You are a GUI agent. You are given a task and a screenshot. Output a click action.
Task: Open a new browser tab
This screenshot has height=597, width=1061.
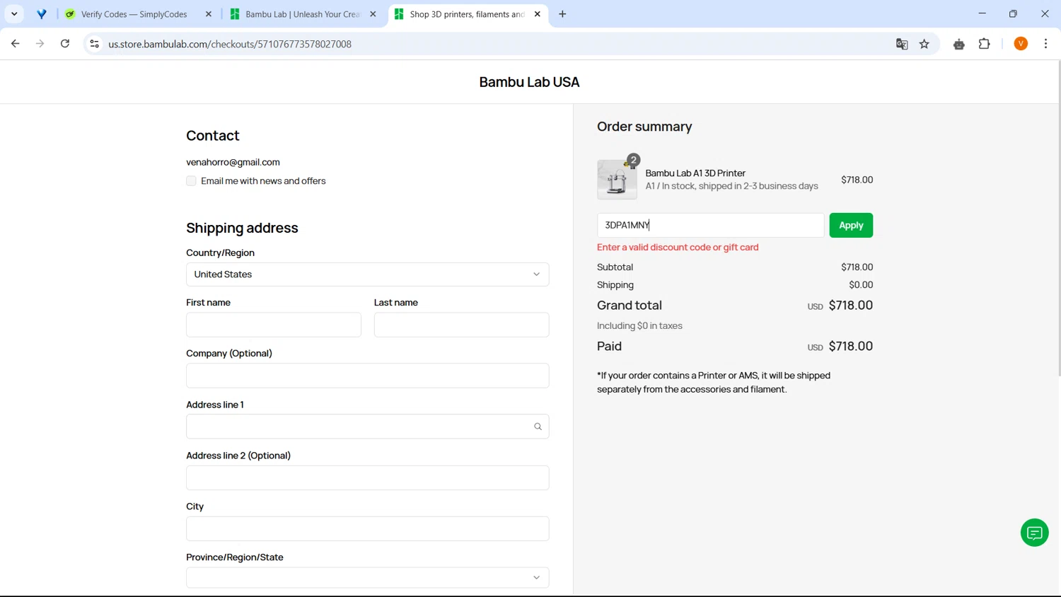click(x=562, y=14)
